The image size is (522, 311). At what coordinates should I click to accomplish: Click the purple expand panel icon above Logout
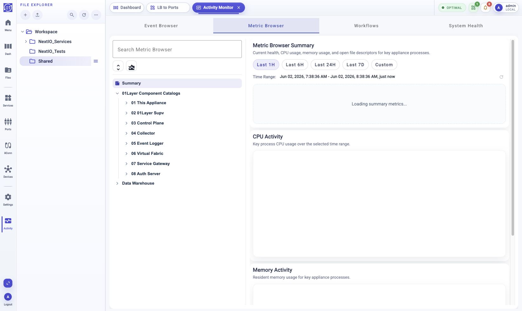point(8,283)
